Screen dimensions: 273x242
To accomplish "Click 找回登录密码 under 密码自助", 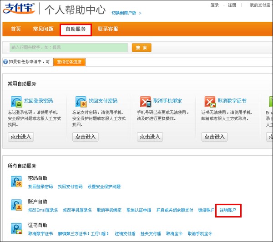I will point(40,187).
